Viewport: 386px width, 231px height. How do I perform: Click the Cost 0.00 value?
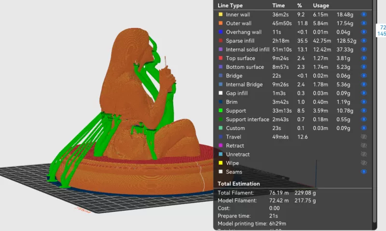click(x=274, y=208)
